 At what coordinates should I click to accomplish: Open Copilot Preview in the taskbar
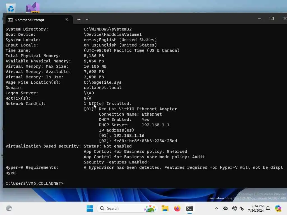coord(278,208)
